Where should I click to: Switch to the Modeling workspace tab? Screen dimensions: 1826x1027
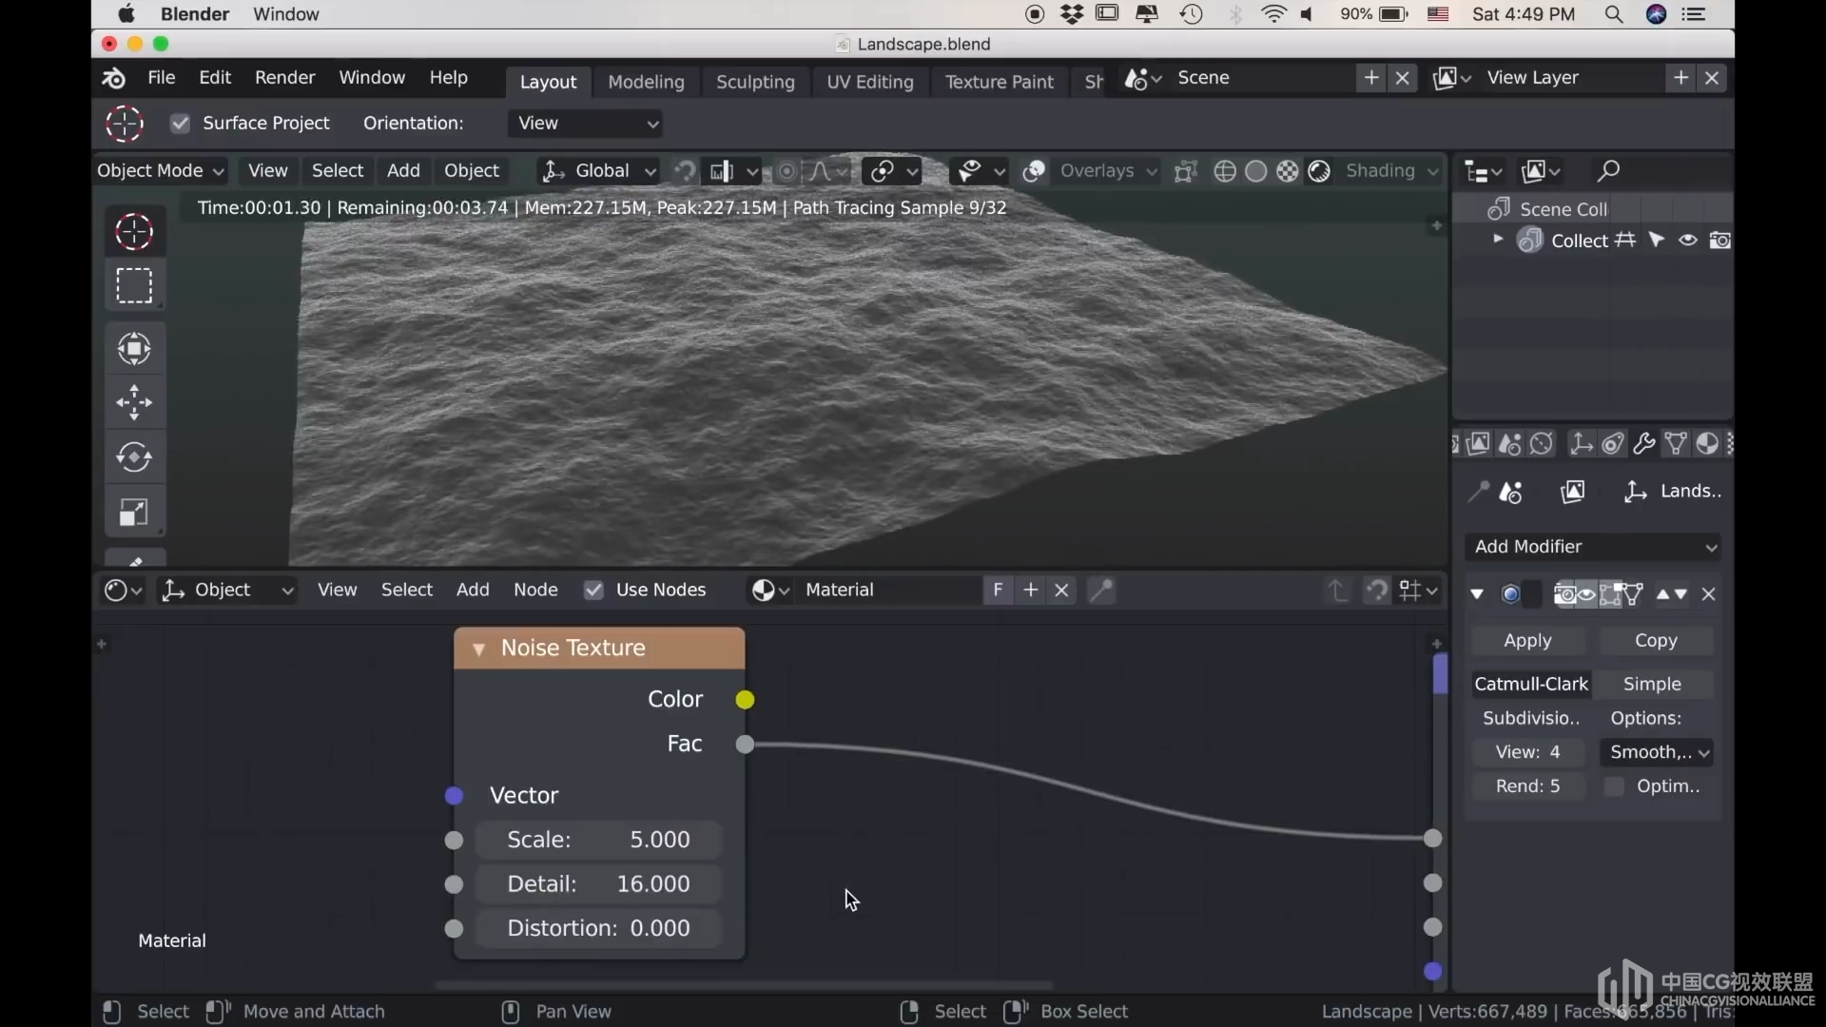point(646,82)
